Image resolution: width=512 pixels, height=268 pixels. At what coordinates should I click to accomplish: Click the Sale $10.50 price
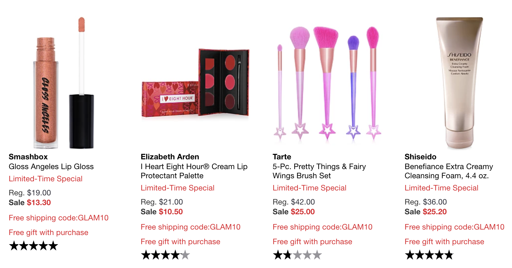point(162,212)
